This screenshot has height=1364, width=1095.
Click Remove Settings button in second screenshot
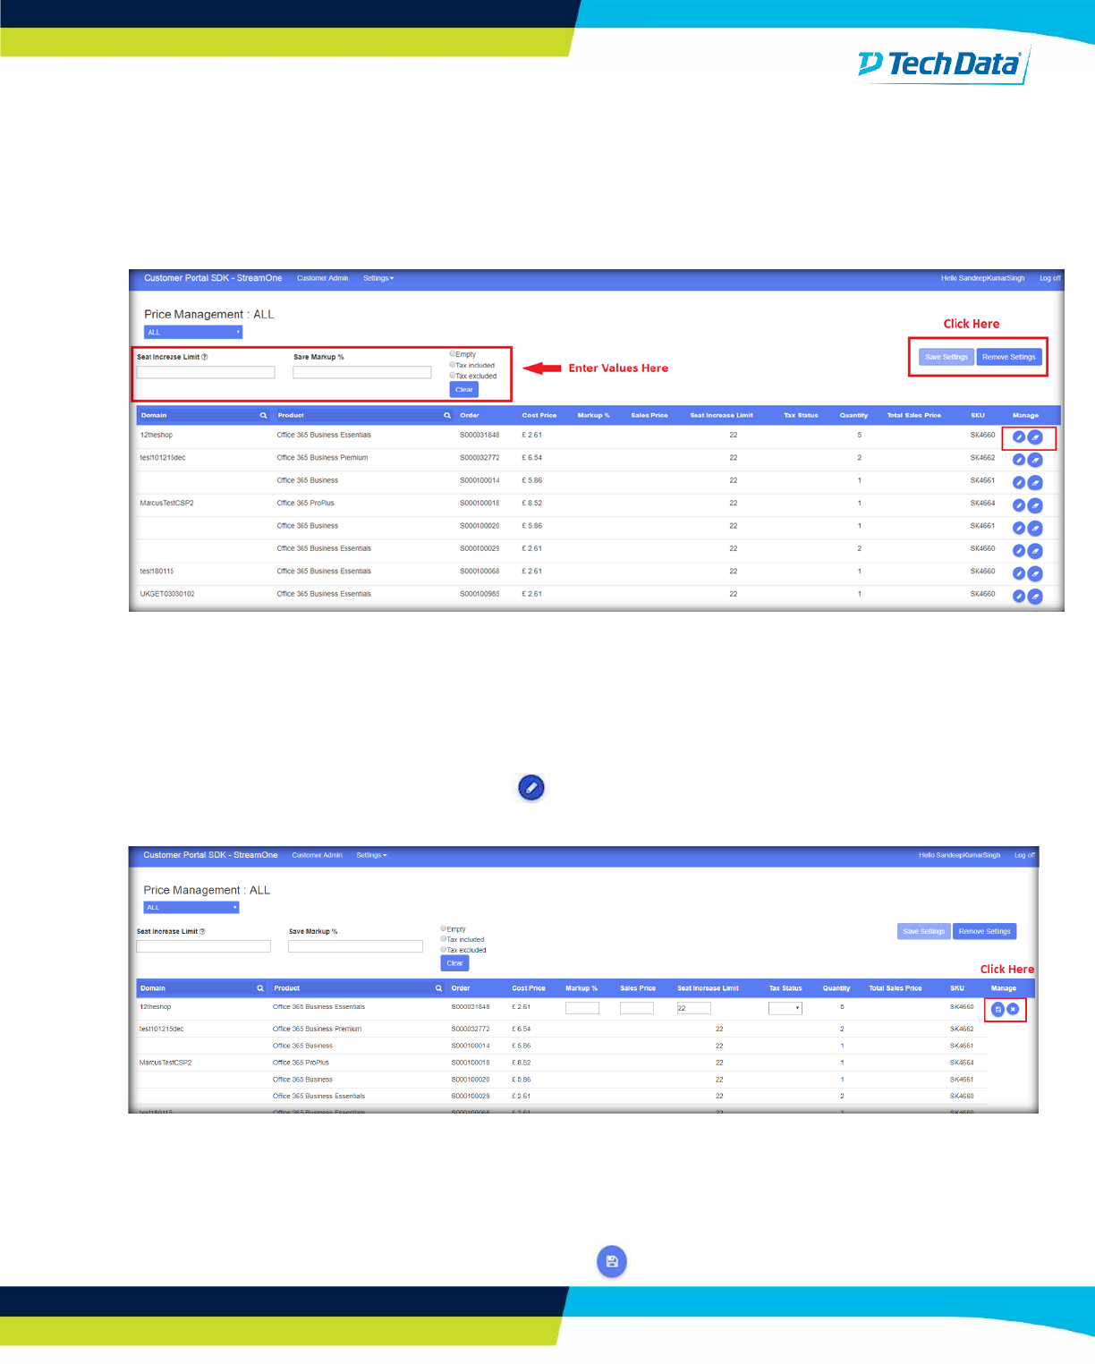click(x=985, y=931)
